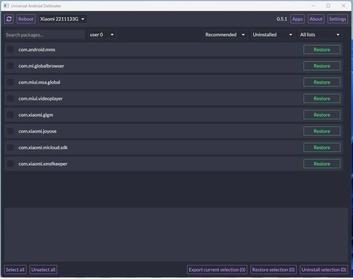
Task: Expand the Recommended removal filter dropdown
Action: 226,34
